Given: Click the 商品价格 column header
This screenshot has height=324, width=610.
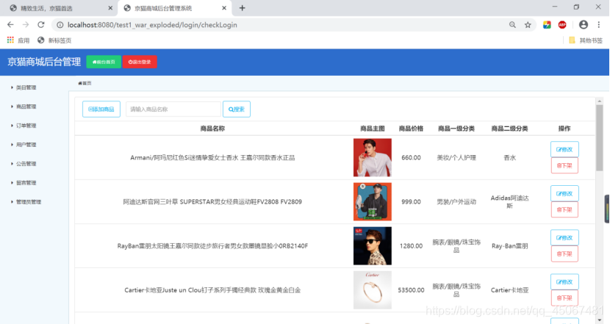Looking at the screenshot, I should coord(411,129).
